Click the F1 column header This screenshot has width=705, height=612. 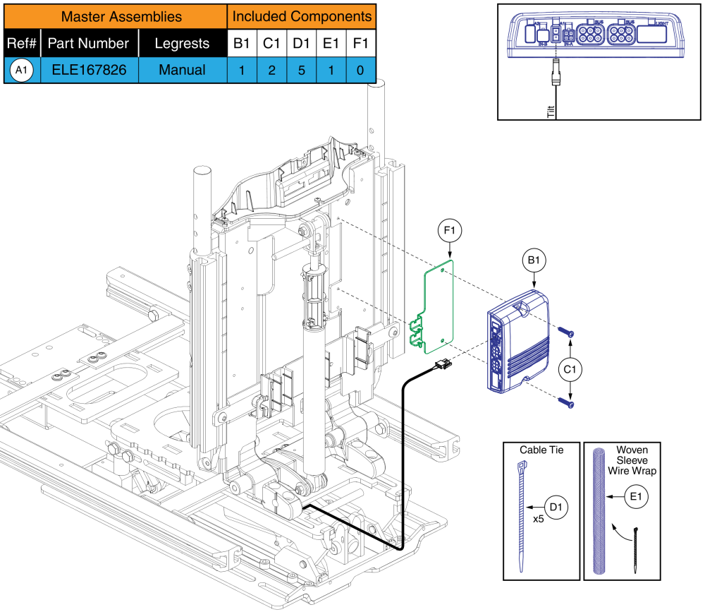click(x=360, y=43)
